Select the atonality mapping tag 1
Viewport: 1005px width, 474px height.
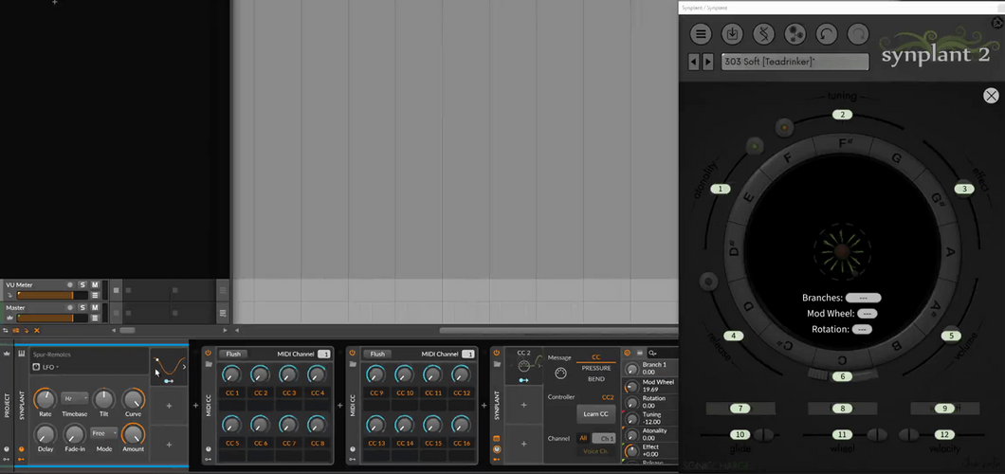[721, 189]
